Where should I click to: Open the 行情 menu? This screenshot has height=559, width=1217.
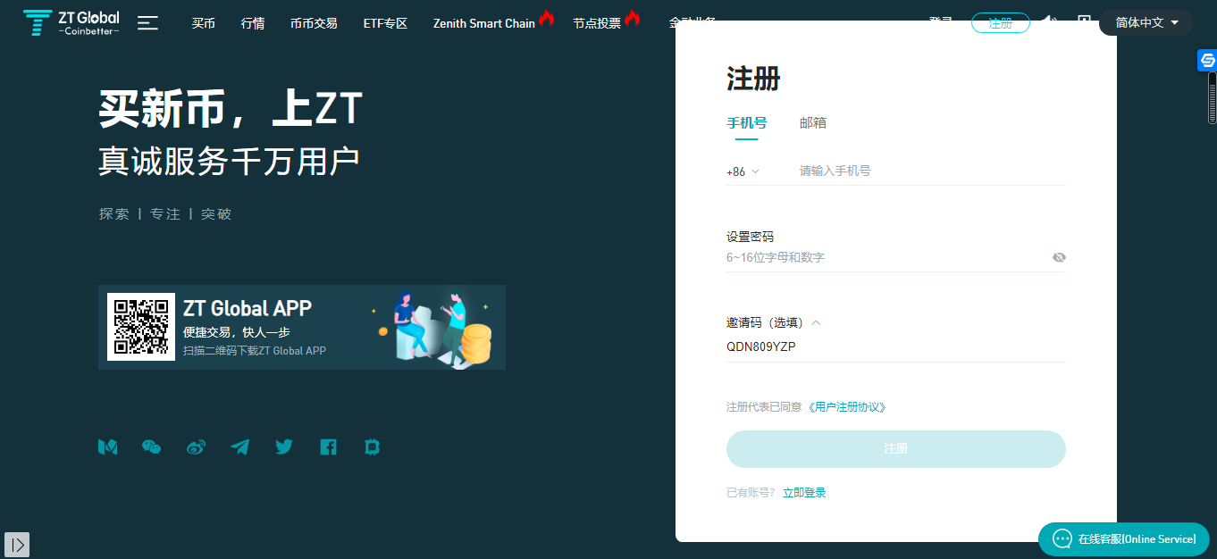click(x=253, y=23)
